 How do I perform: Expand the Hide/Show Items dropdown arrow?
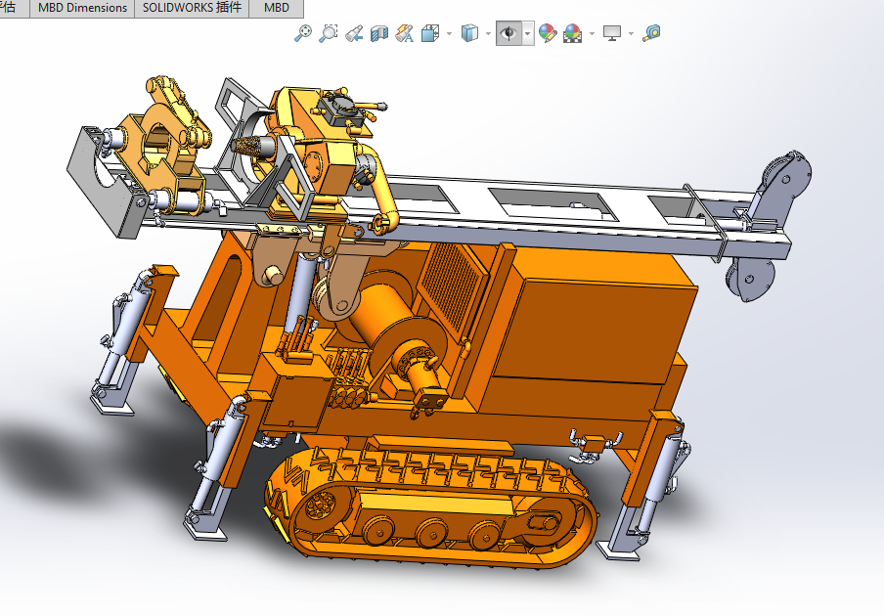coord(528,33)
